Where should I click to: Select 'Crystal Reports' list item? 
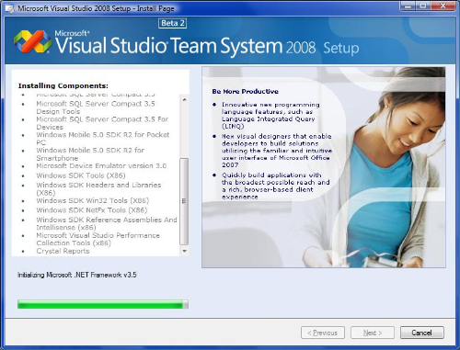point(63,251)
